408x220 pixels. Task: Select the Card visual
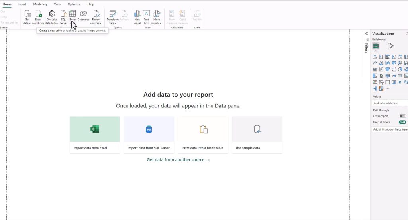400,76
